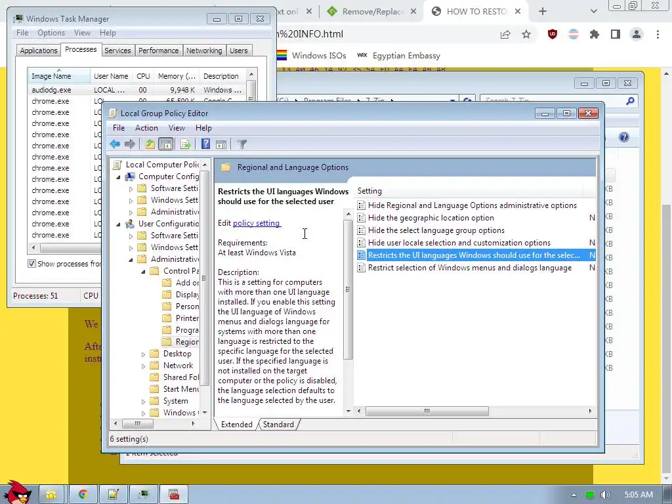The image size is (672, 504).
Task: Open the Angry Birds Start button
Action: click(16, 493)
